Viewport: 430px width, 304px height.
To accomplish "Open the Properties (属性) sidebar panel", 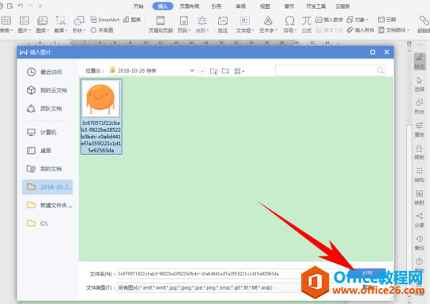I will pos(419,129).
